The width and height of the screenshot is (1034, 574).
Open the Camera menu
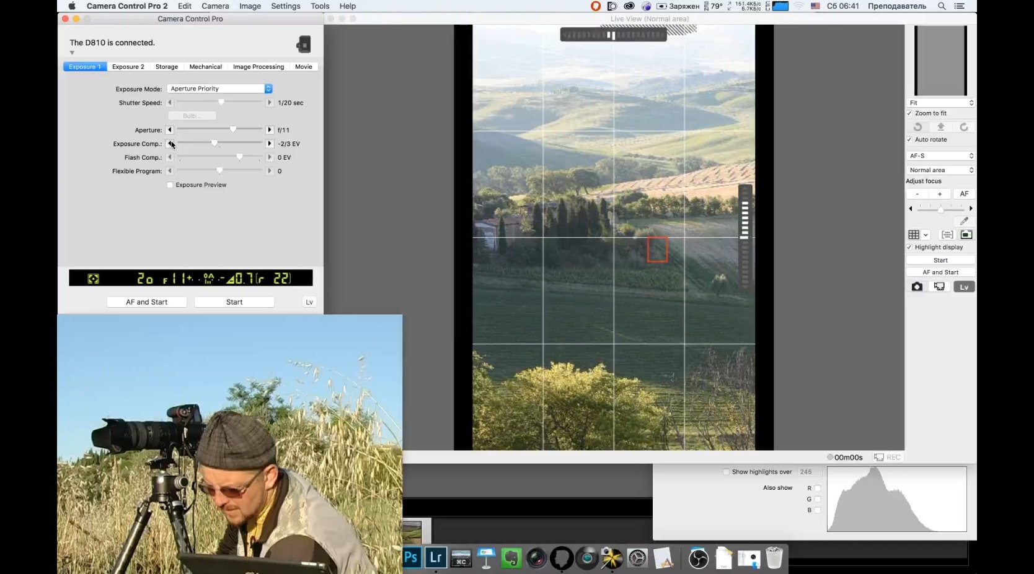click(x=215, y=6)
